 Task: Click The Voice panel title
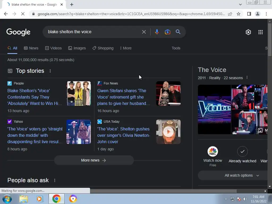coord(212,70)
